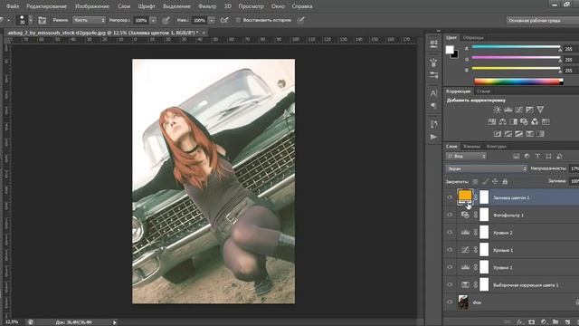Screen dimensions: 579x326
Task: Open the status bar info arrow
Action: pos(115,322)
